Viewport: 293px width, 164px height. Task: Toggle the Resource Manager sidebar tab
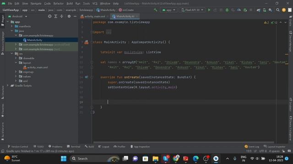click(x=2, y=43)
